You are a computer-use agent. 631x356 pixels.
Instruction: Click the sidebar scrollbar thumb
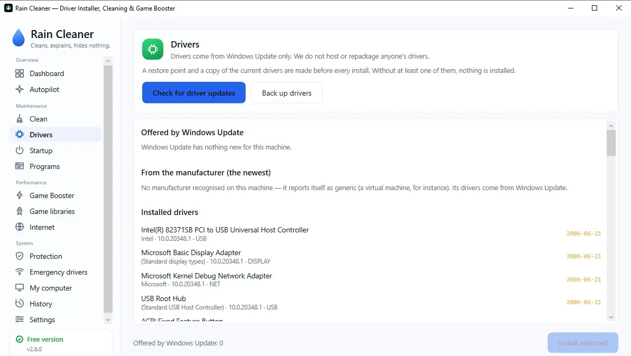(108, 189)
